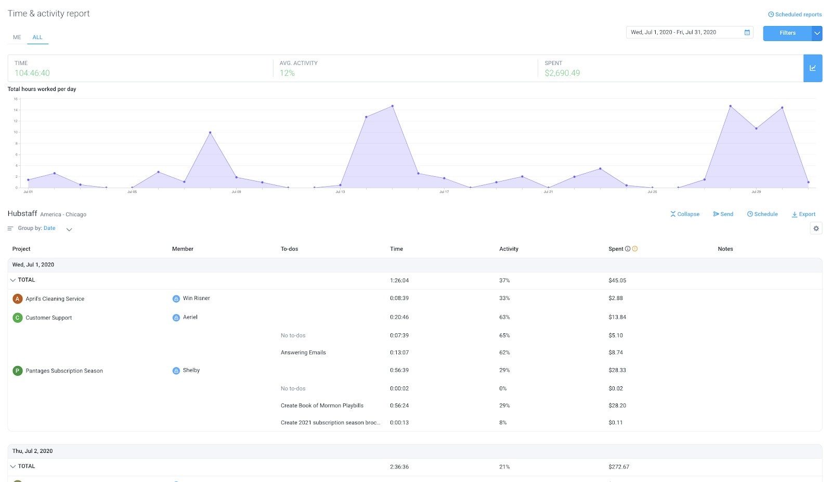This screenshot has width=832, height=482.
Task: Switch to the ME tab
Action: coord(17,37)
